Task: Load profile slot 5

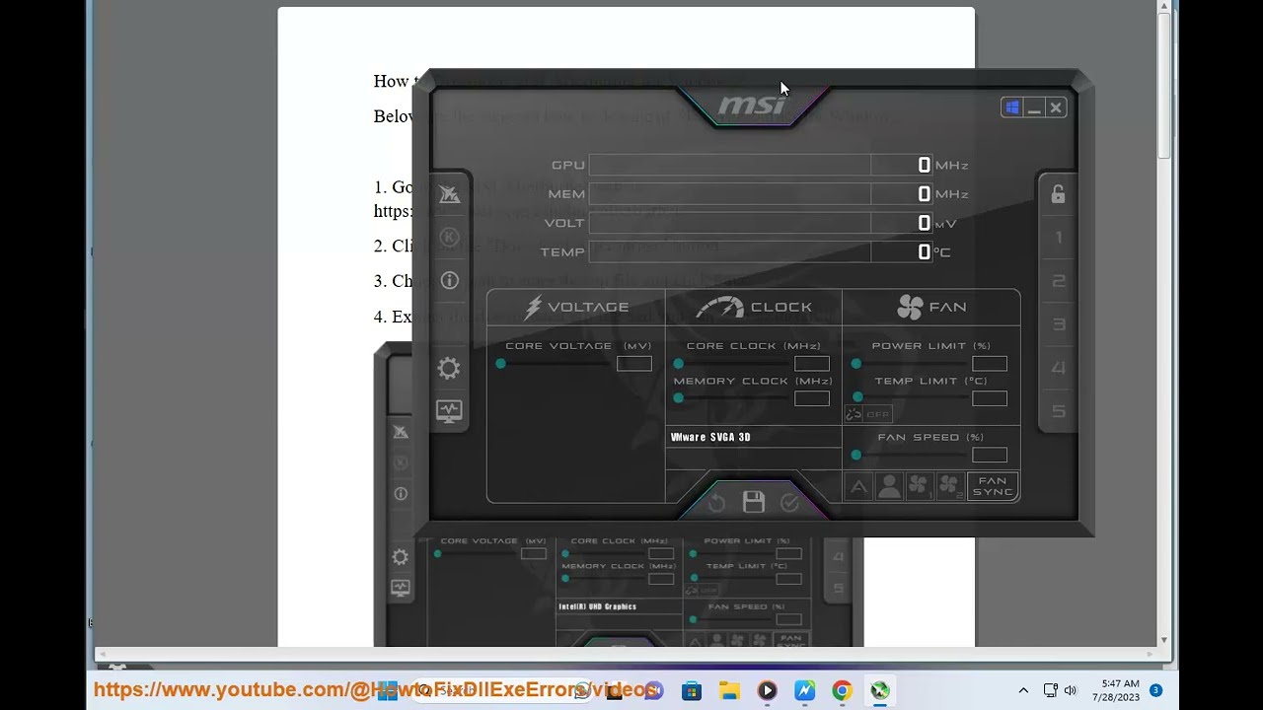Action: pyautogui.click(x=1059, y=411)
